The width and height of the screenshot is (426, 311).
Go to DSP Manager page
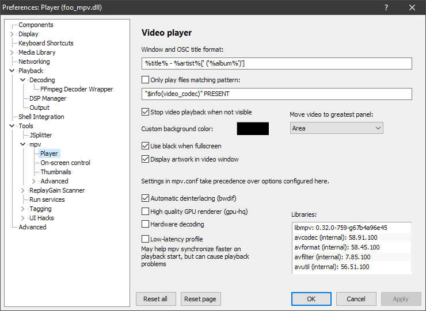48,98
